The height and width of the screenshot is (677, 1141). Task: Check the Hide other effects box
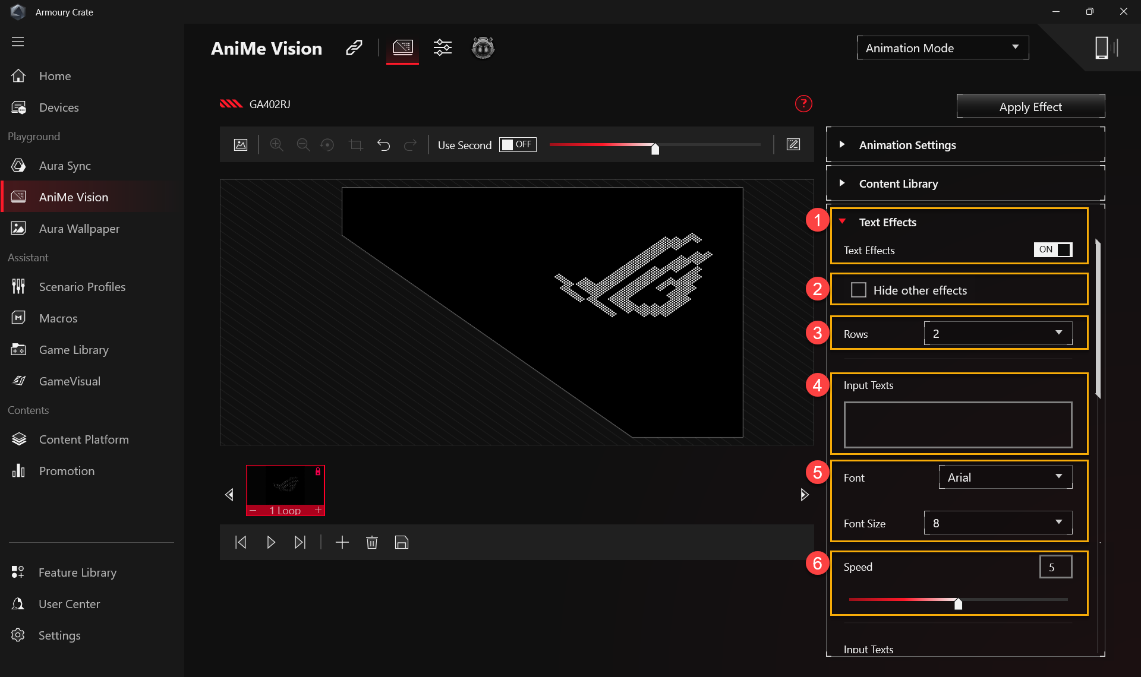tap(858, 290)
